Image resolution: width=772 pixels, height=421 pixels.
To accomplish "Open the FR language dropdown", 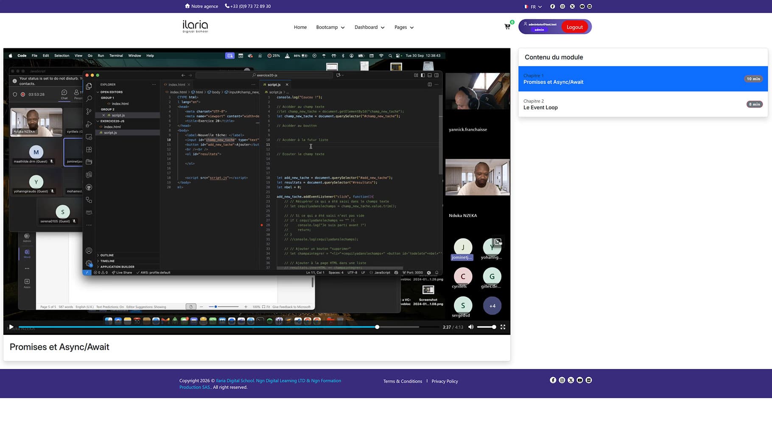I will [x=533, y=6].
